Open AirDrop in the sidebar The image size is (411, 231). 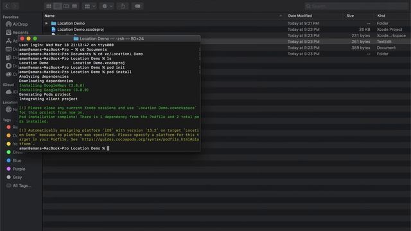point(17,24)
